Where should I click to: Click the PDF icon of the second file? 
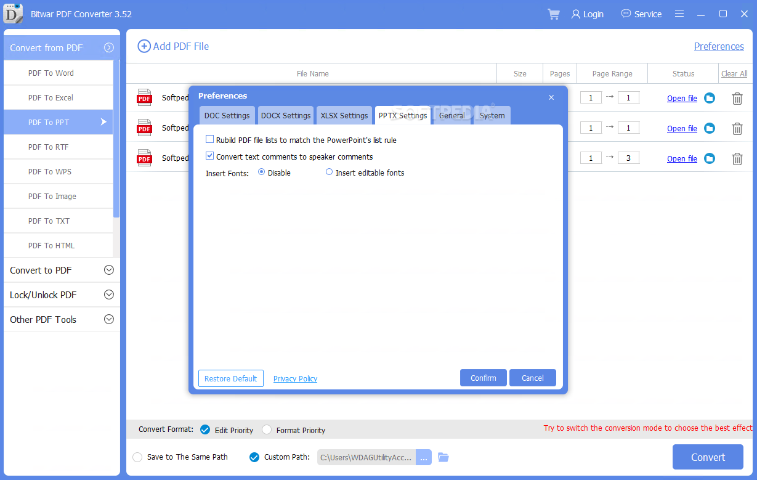144,128
